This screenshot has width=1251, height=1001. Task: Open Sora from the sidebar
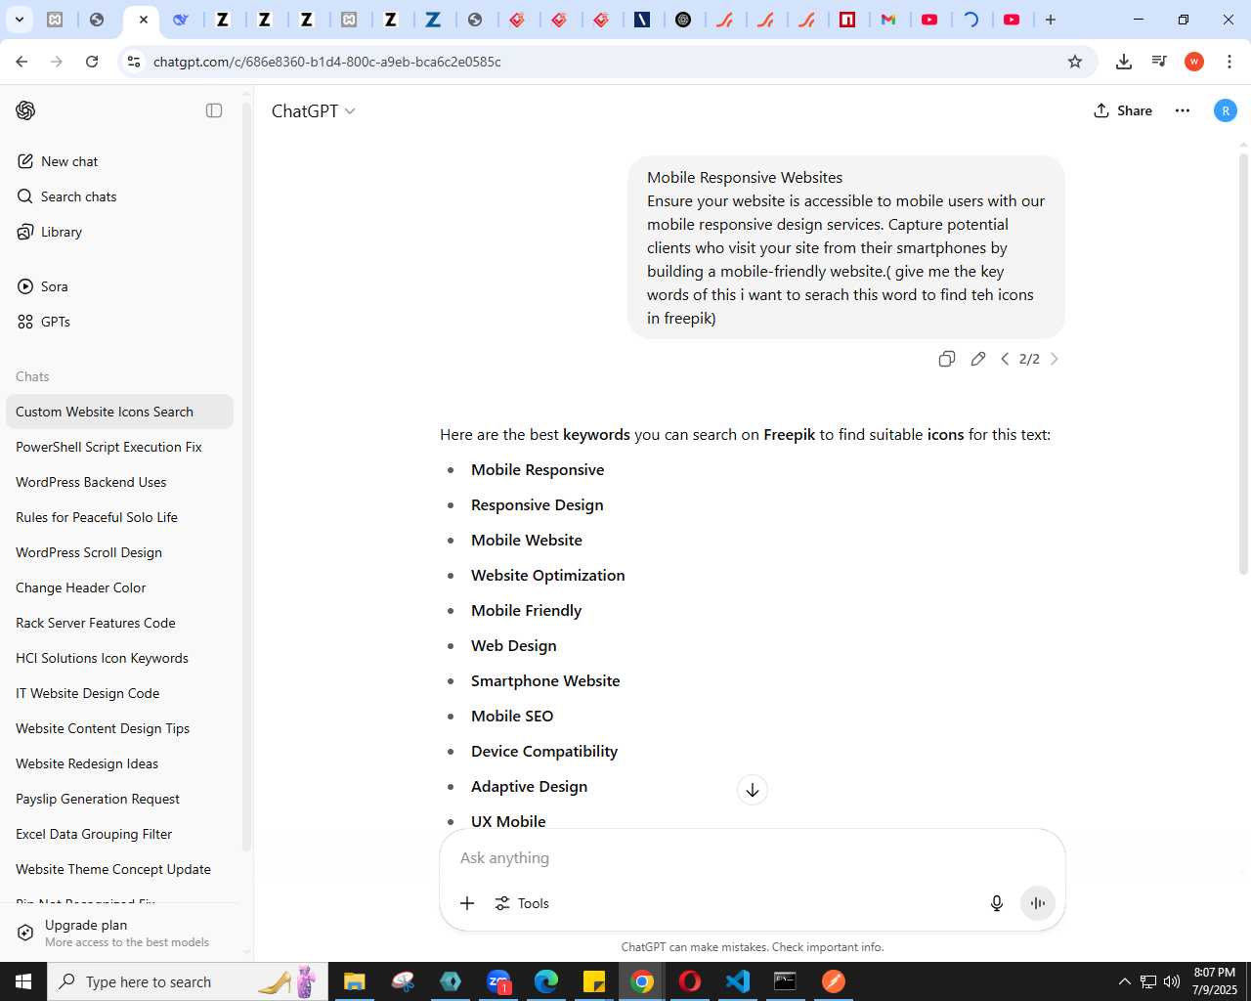tap(120, 286)
